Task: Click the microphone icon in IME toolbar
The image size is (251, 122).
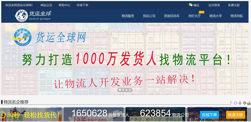Action: click(240, 103)
